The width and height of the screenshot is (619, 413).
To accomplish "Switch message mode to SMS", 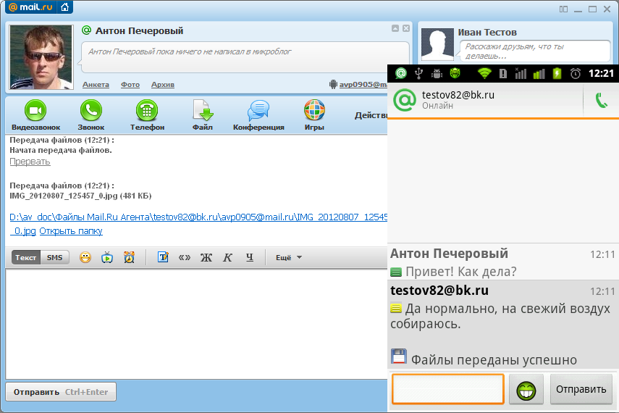I will click(54, 257).
